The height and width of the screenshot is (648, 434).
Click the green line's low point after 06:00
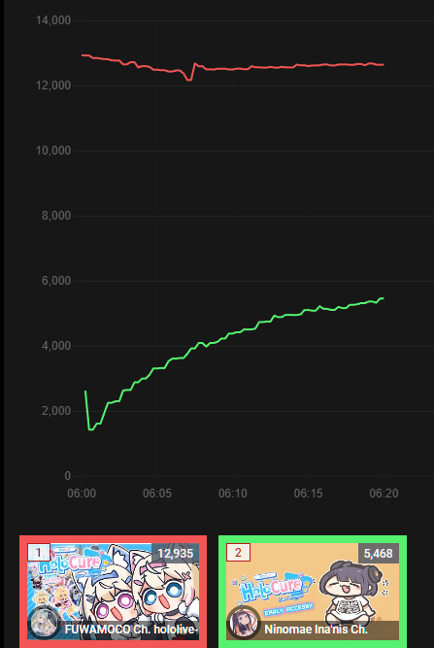click(90, 429)
